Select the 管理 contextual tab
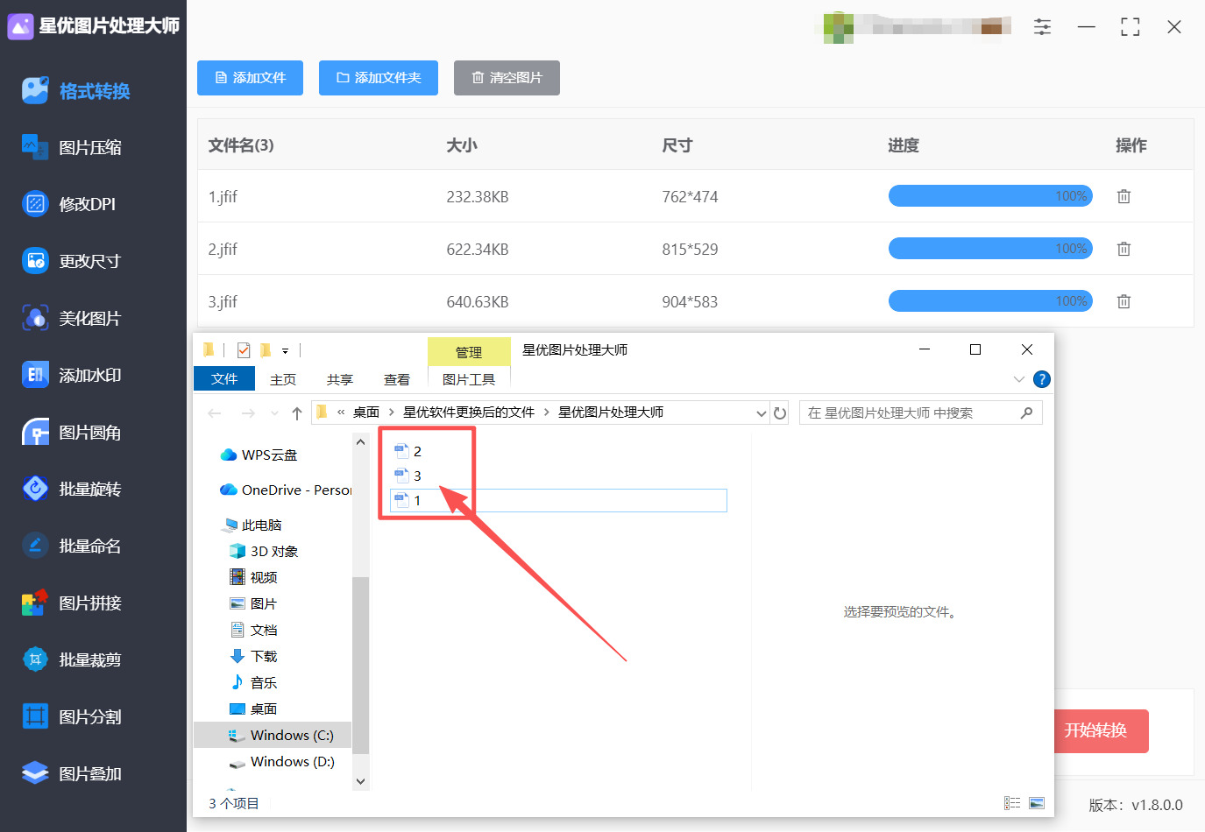1205x832 pixels. (469, 352)
